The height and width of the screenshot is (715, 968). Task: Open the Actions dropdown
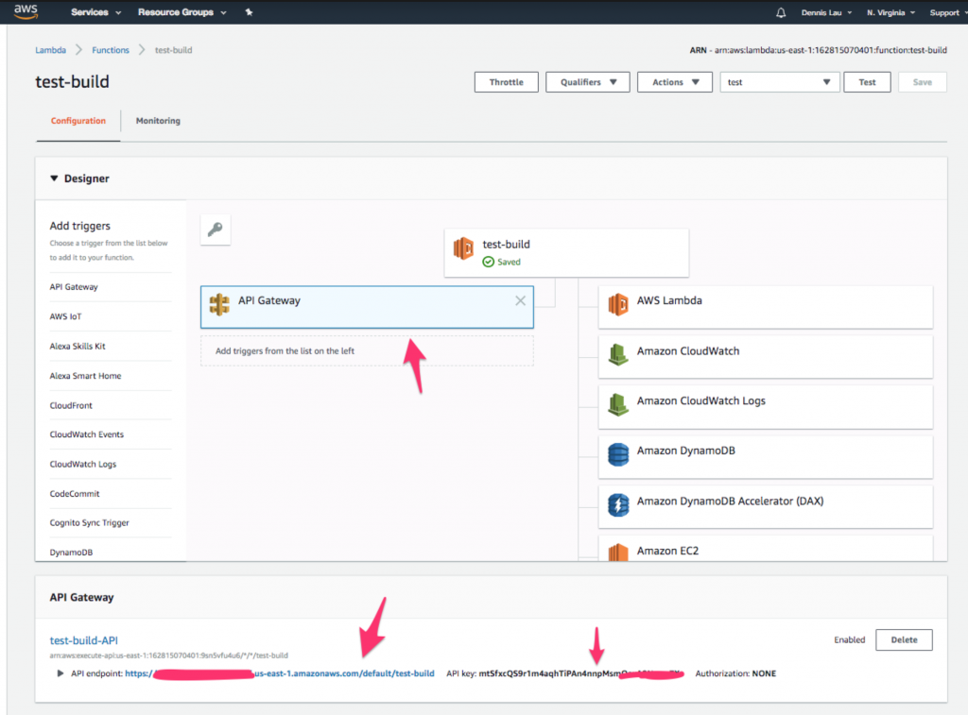click(674, 82)
